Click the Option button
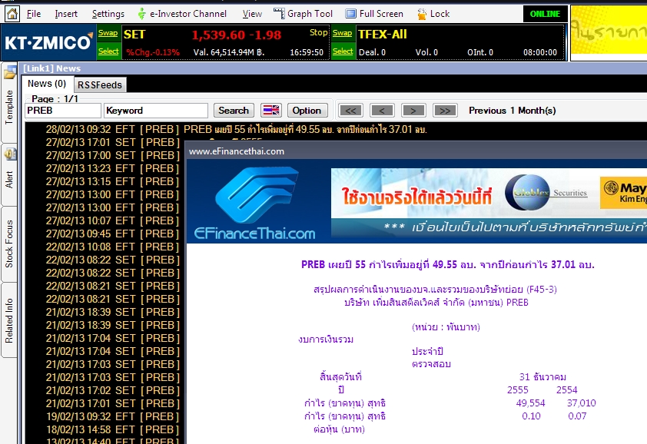This screenshot has height=444, width=647. 307,111
